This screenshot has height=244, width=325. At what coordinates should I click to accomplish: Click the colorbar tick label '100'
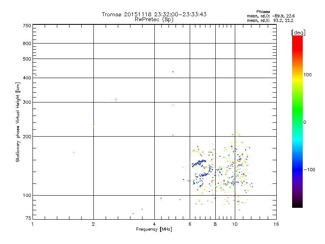click(x=308, y=75)
